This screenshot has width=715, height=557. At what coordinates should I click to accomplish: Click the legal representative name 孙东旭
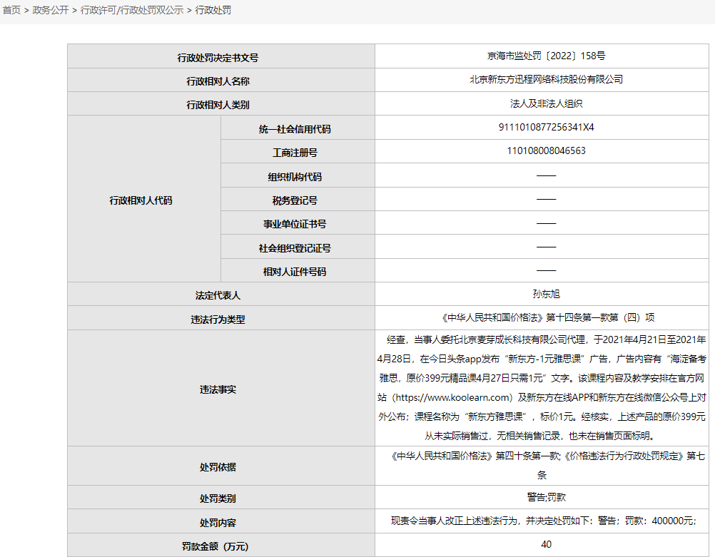click(x=546, y=293)
